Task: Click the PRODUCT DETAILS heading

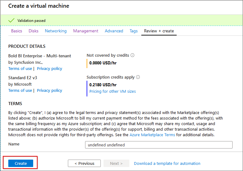Action: pyautogui.click(x=27, y=46)
